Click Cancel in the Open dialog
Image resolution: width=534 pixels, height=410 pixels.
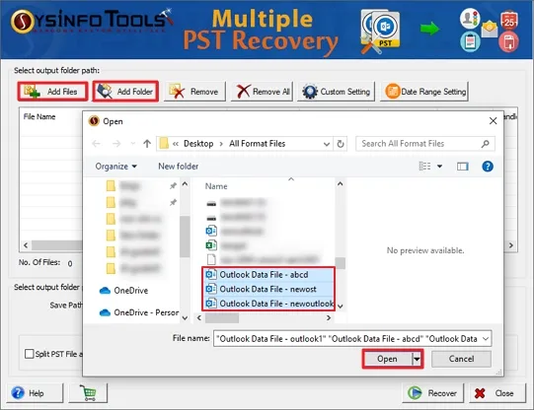tap(461, 359)
